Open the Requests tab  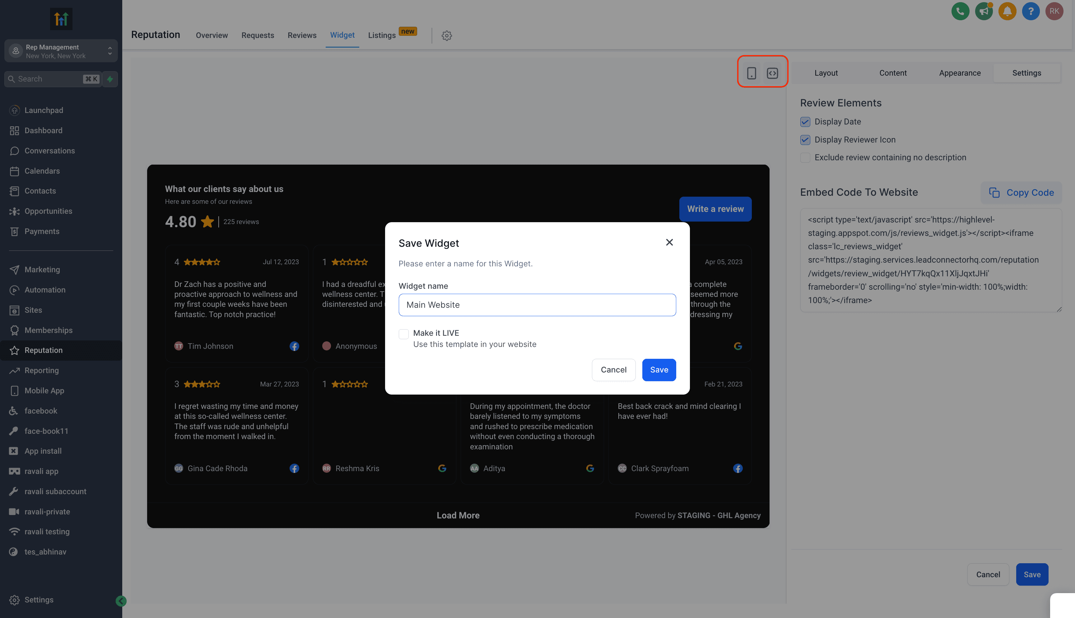pyautogui.click(x=258, y=35)
